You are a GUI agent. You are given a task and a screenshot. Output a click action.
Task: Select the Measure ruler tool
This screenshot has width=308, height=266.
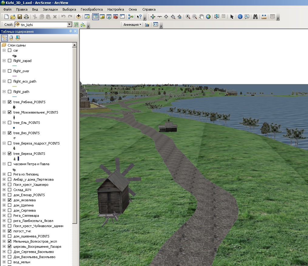pyautogui.click(x=264, y=17)
